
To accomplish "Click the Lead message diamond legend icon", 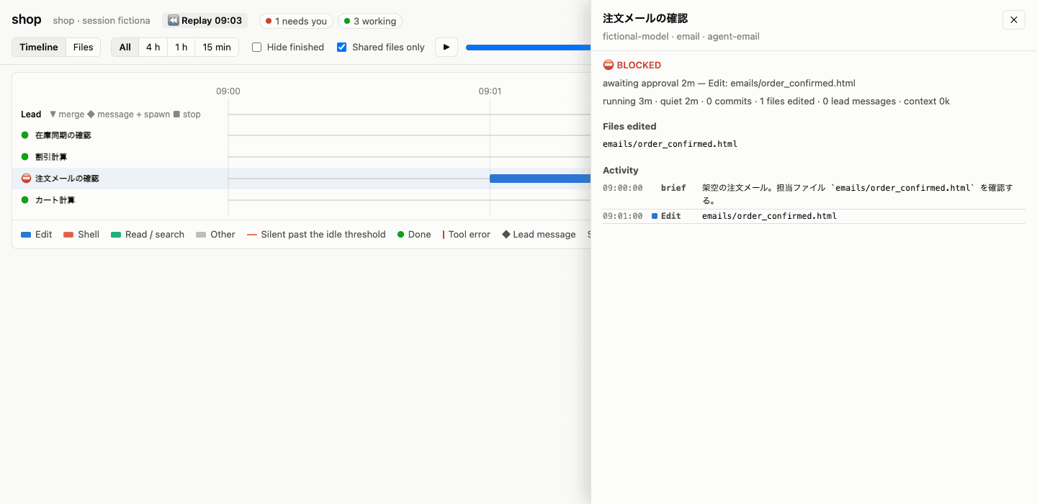I will click(x=506, y=235).
